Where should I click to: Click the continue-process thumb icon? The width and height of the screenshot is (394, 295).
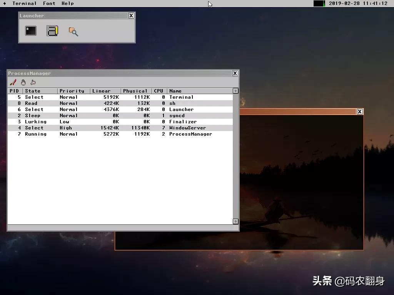coord(33,82)
